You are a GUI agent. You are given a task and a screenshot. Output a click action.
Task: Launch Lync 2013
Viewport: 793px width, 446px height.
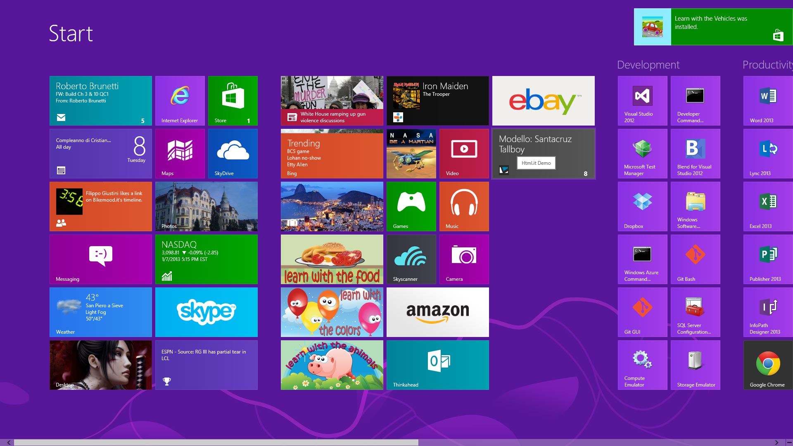[x=768, y=154]
